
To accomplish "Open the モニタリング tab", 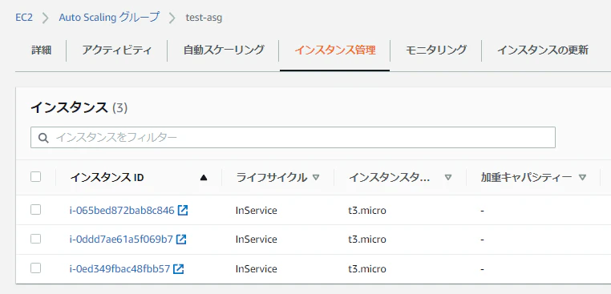I will click(x=436, y=50).
